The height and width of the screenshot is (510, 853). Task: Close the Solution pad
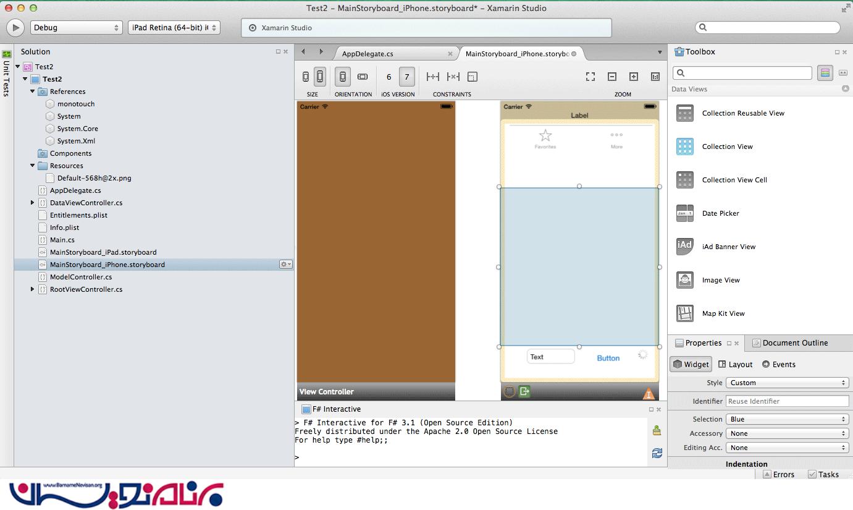(285, 52)
